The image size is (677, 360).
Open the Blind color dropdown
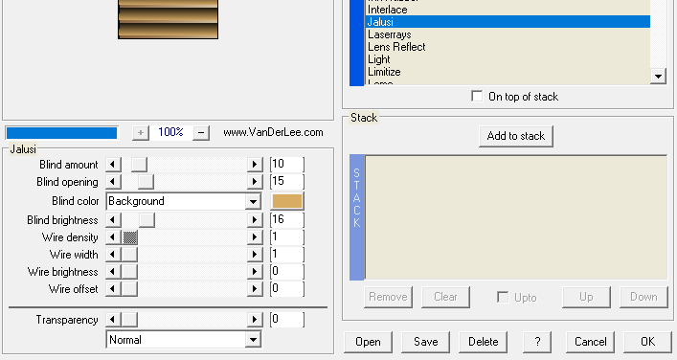click(x=253, y=201)
